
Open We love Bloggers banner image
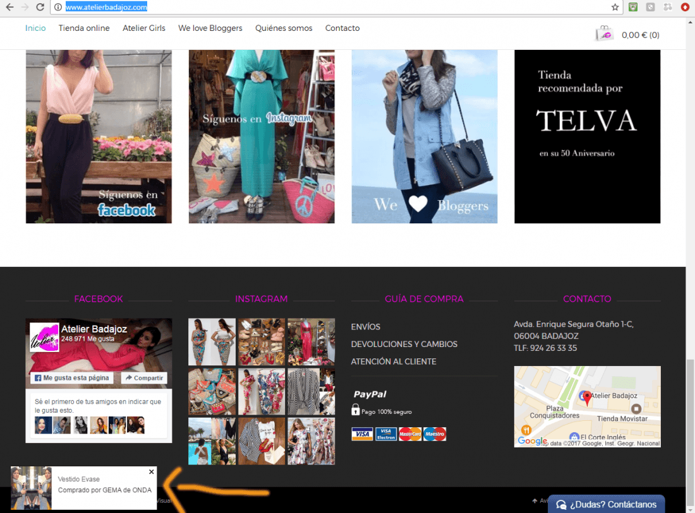424,136
